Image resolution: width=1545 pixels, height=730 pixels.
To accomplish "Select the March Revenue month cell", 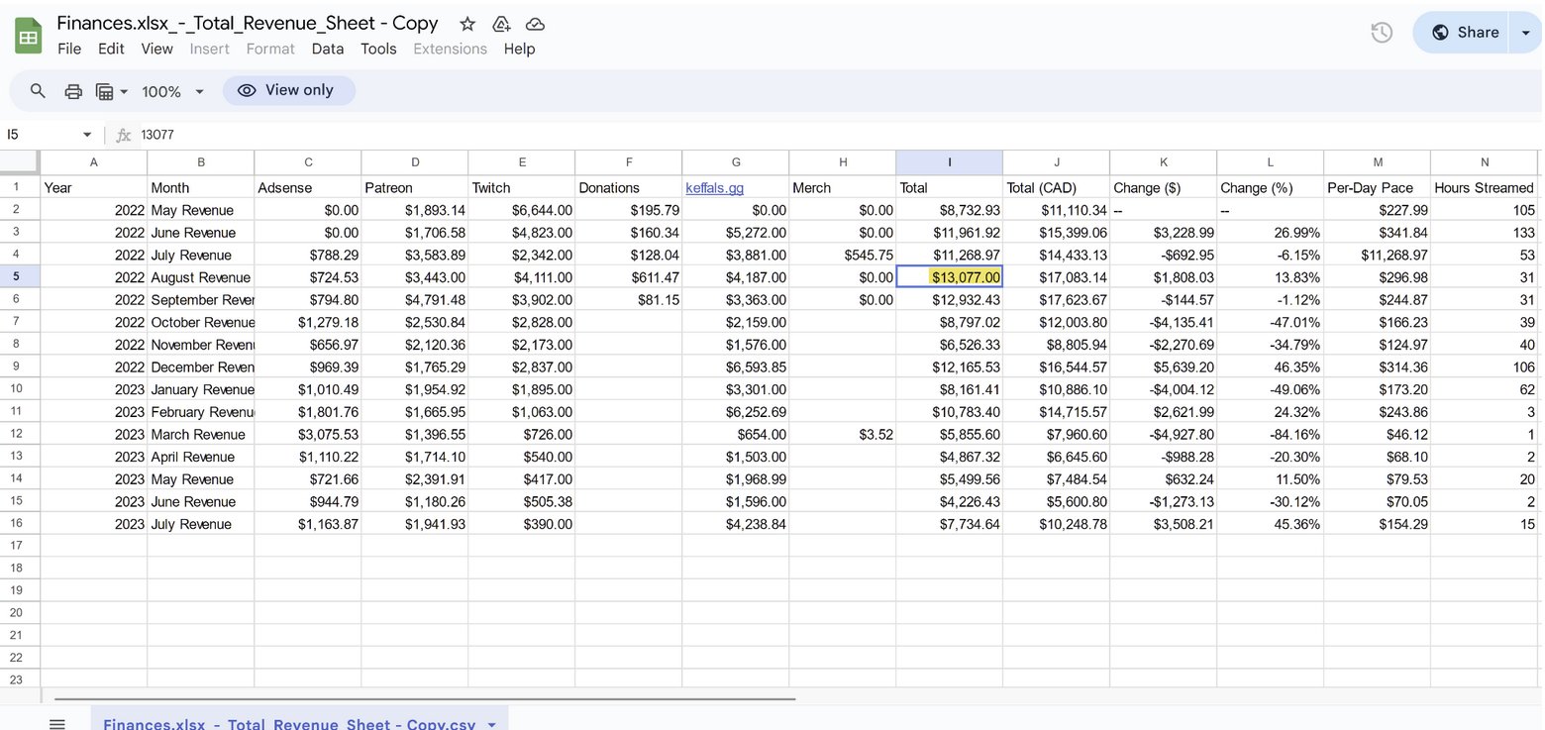I will click(200, 434).
